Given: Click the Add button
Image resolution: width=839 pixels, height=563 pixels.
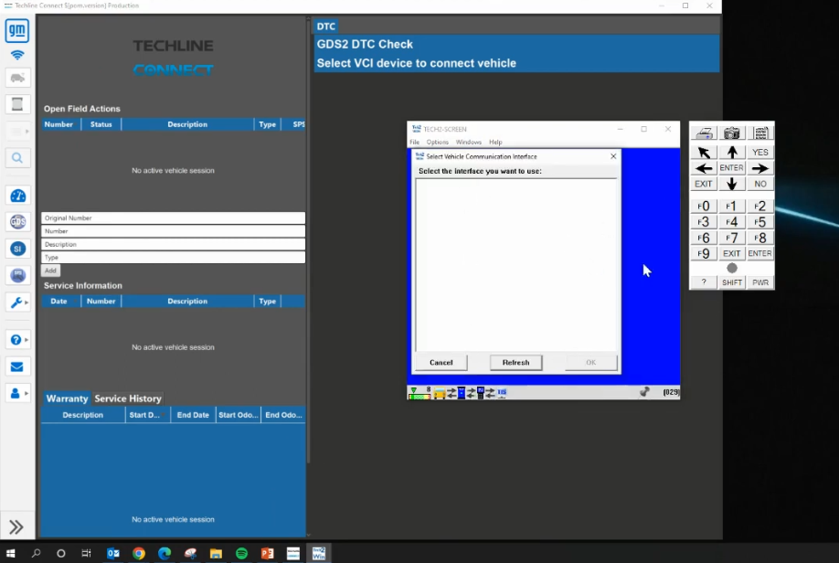Looking at the screenshot, I should pos(50,271).
